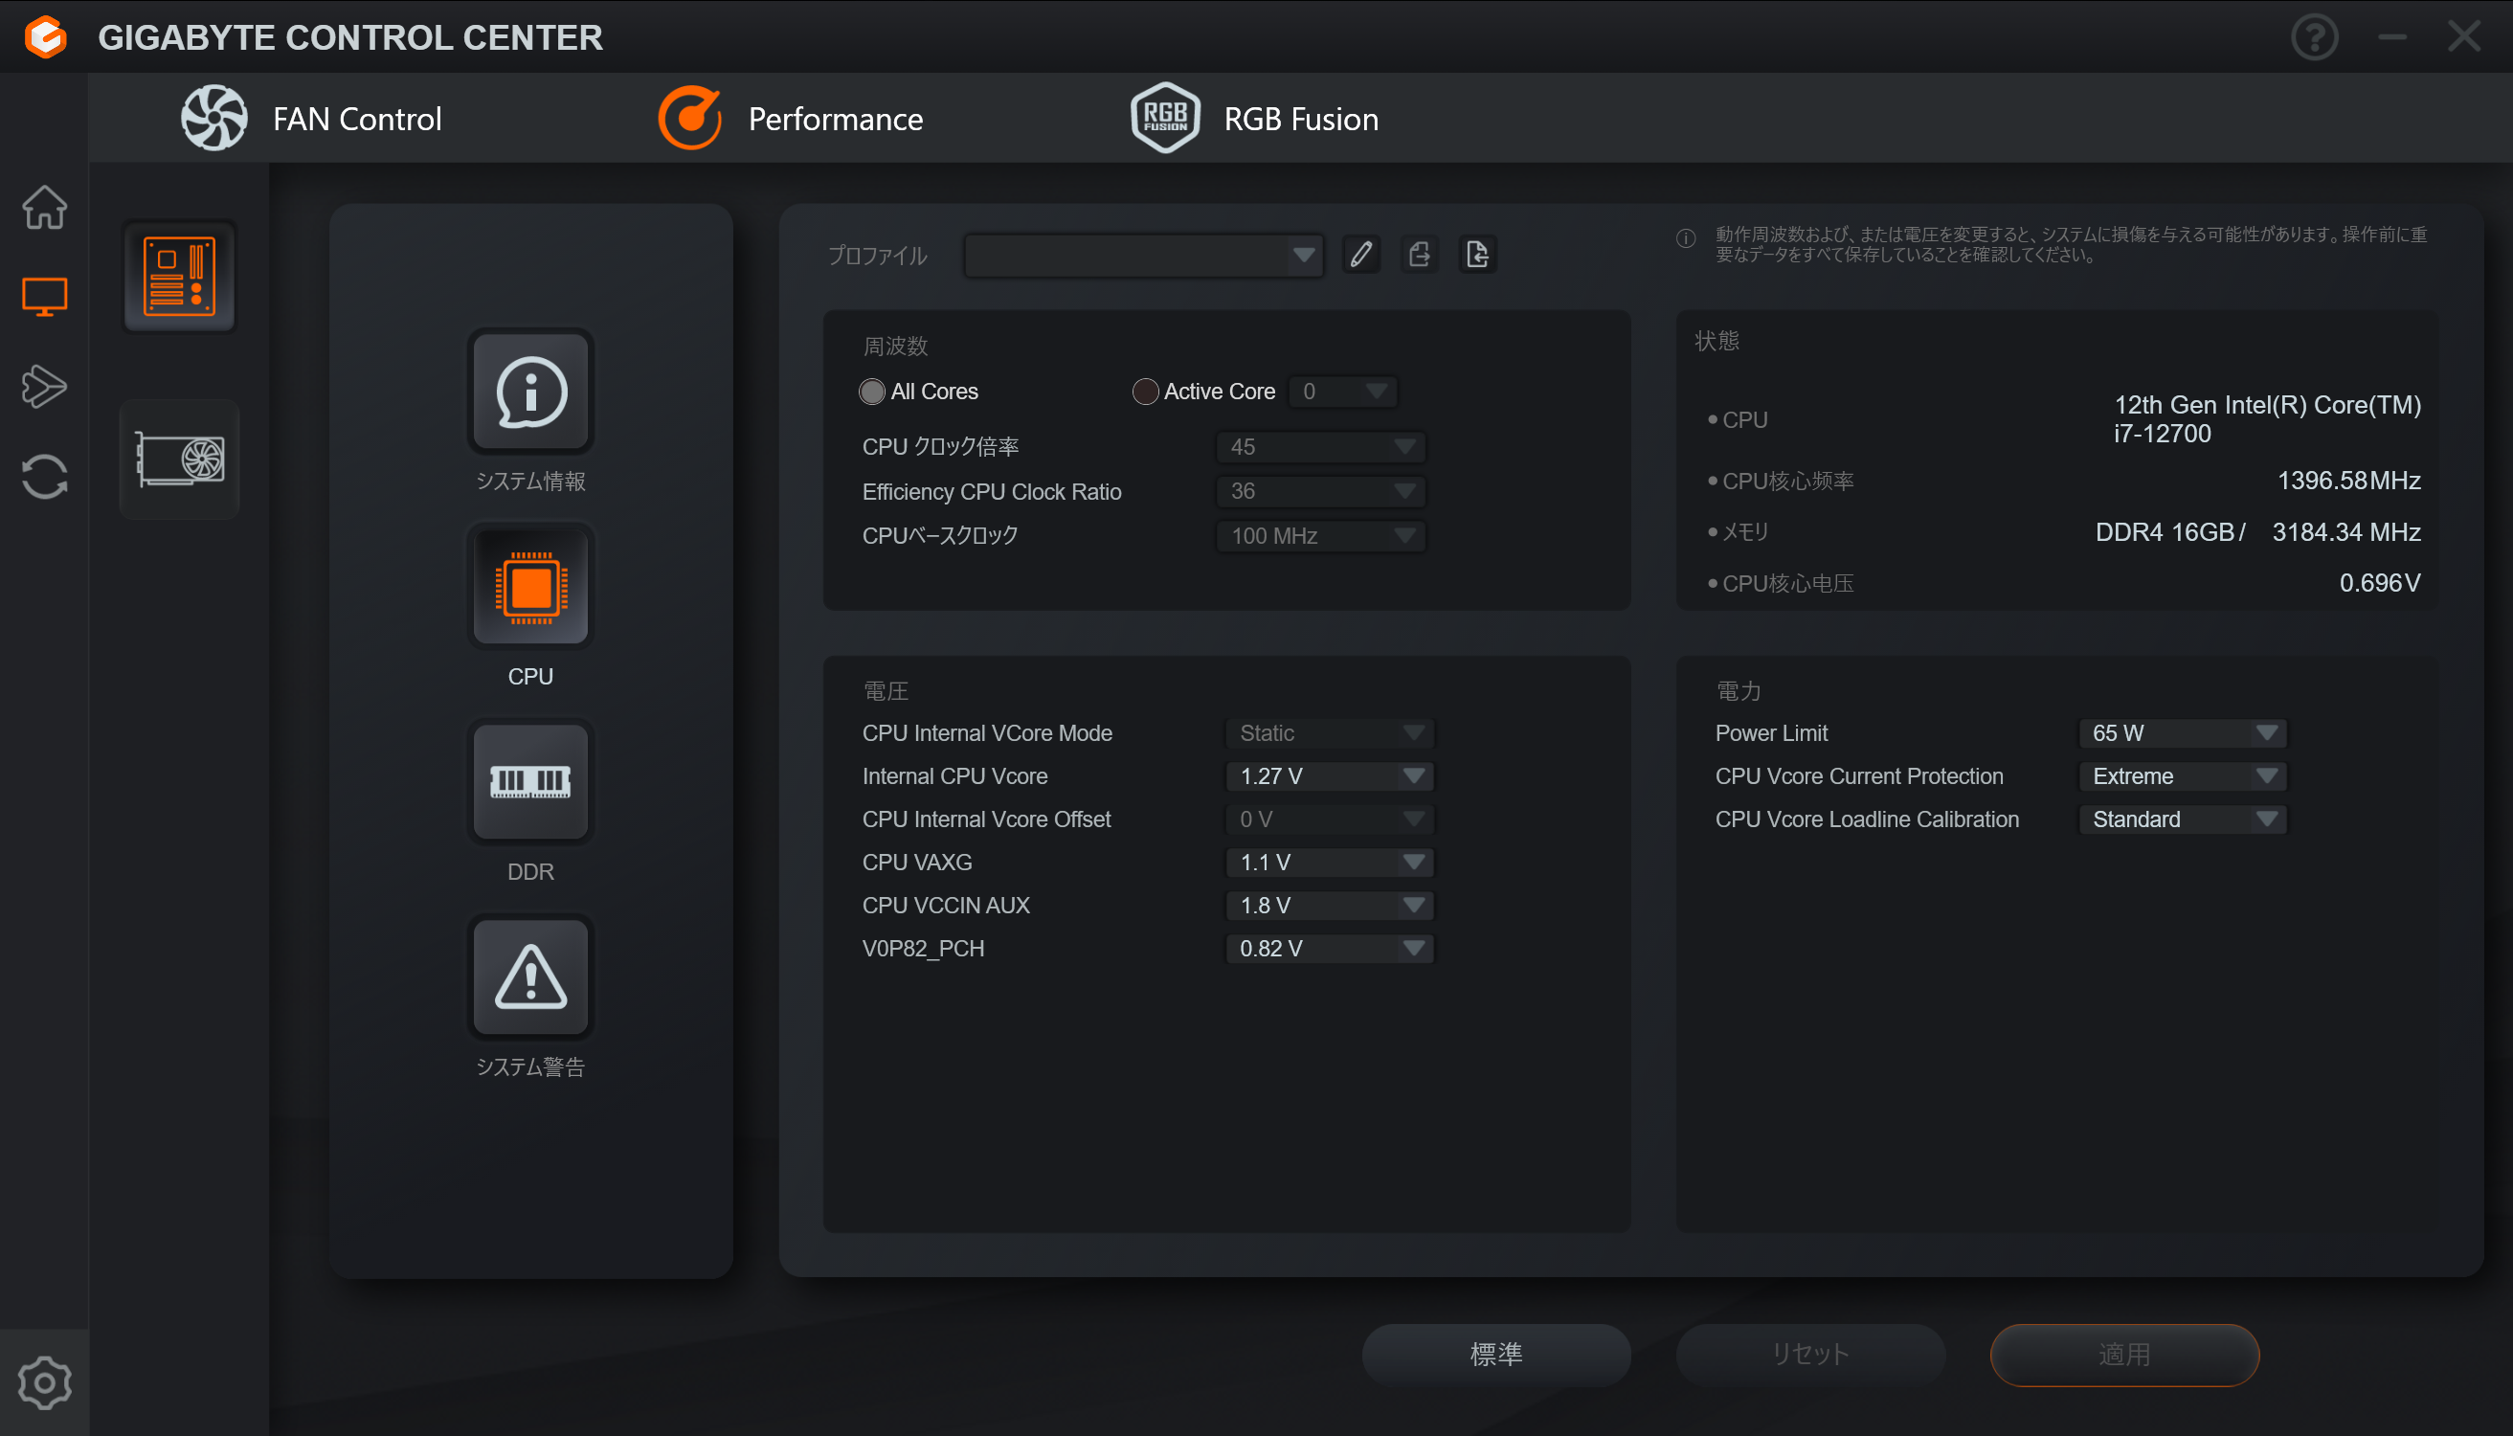
Task: Select the CPU chip icon
Action: pyautogui.click(x=530, y=587)
